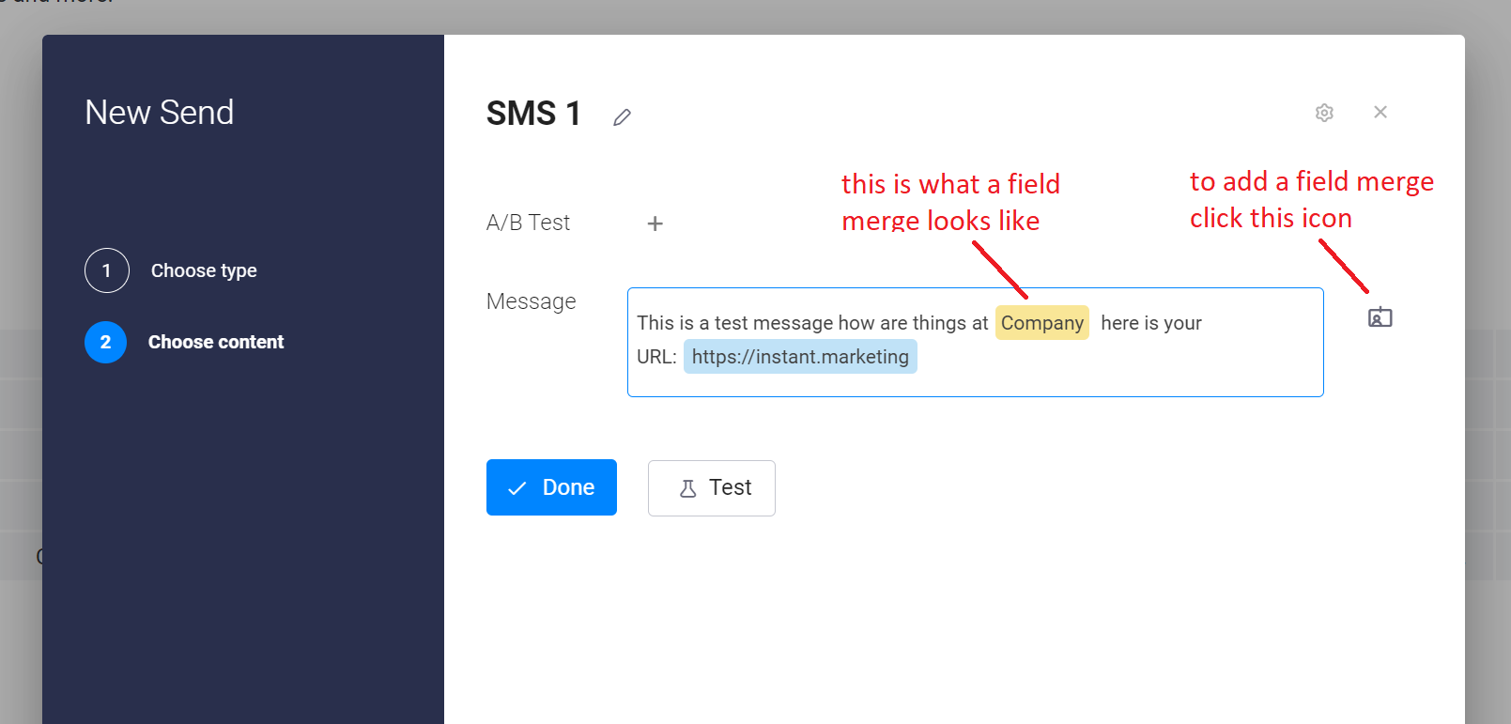Screen dimensions: 1511x724
Task: Click inside the Message text box
Action: point(976,342)
